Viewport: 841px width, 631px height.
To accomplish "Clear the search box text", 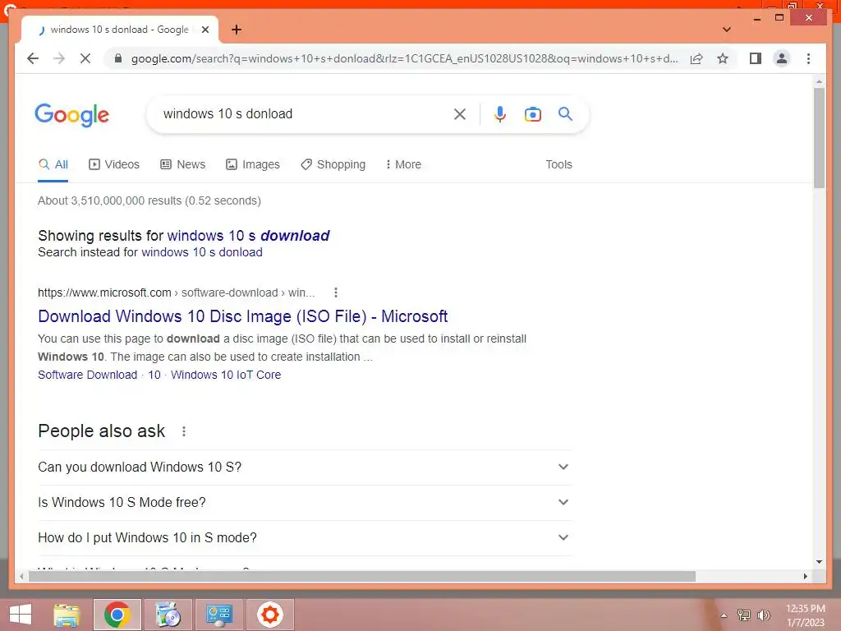I will click(460, 113).
